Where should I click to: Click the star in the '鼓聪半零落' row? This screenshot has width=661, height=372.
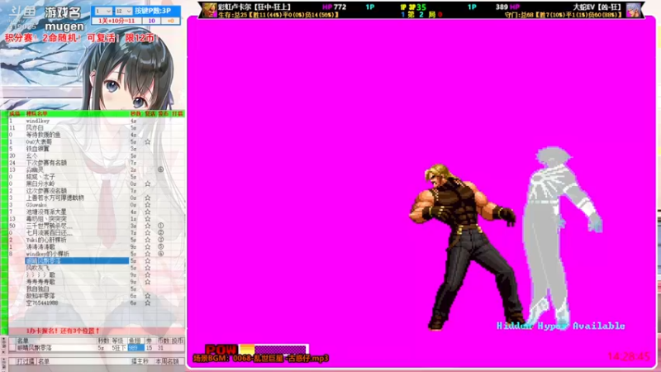pyautogui.click(x=148, y=296)
